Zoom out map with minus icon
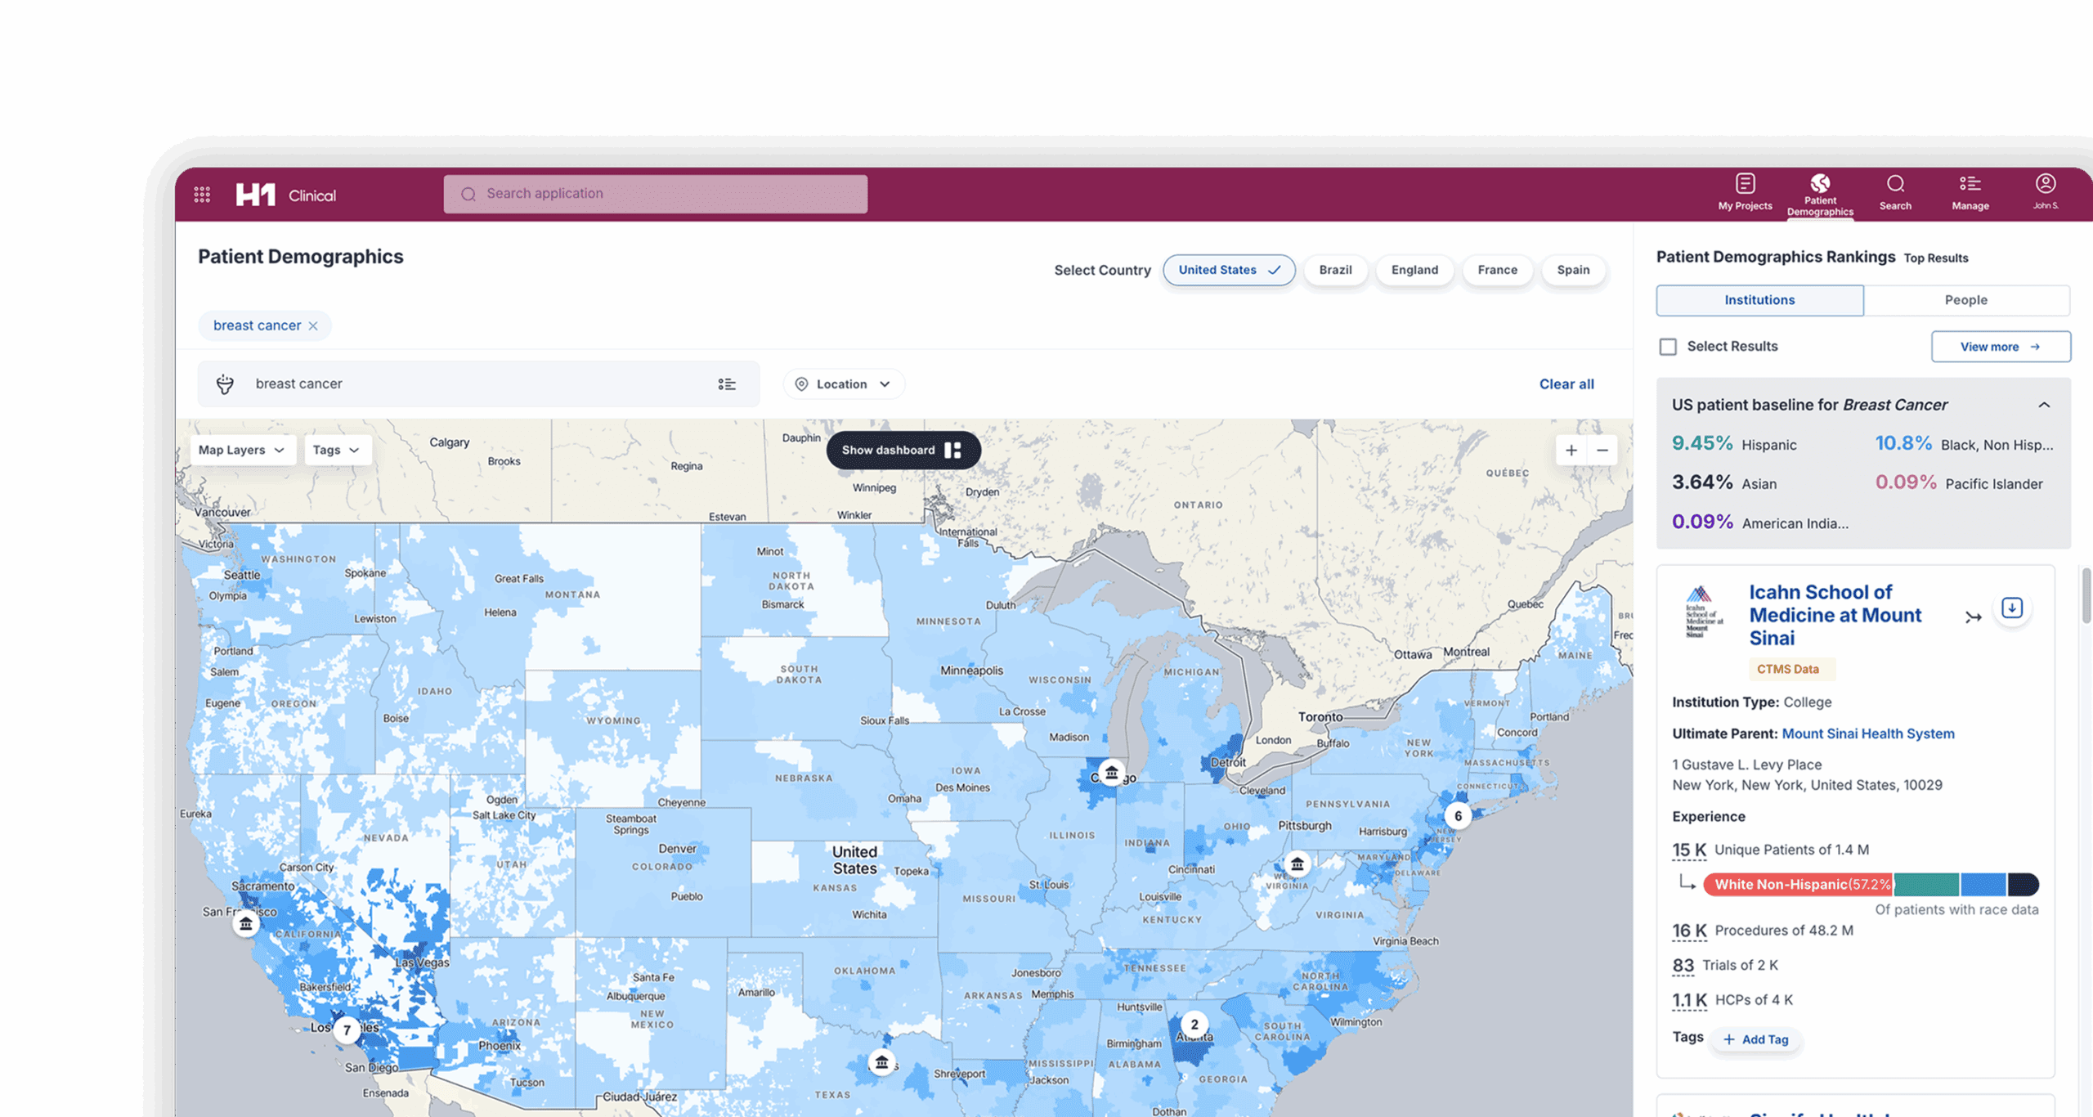 pos(1602,451)
